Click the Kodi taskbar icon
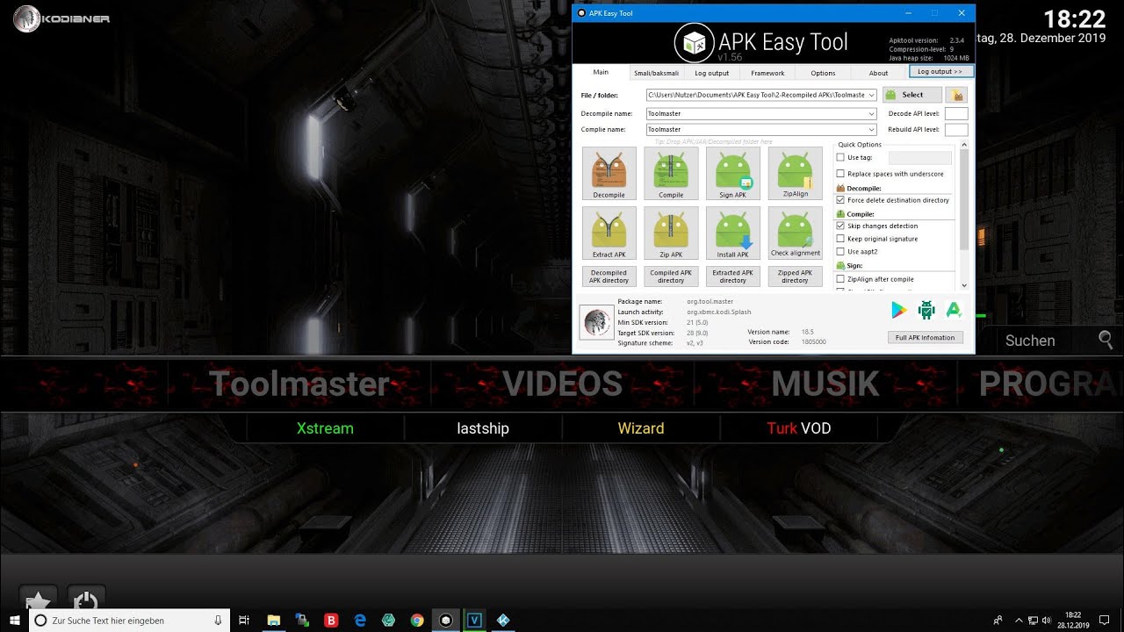Screen dimensions: 1124x632 point(503,620)
